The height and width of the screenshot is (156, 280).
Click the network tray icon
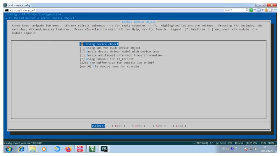251,149
